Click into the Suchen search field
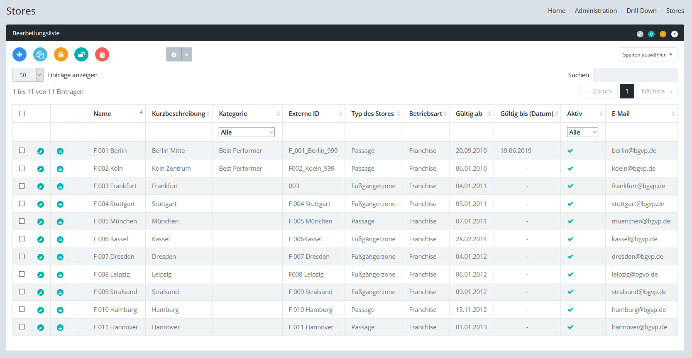Viewport: 692px width, 358px height. coord(635,75)
